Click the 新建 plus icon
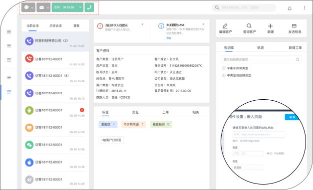The width and height of the screenshot is (313, 190). 270,26
